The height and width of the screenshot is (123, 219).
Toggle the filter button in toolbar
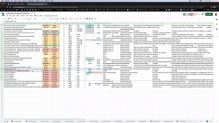click(92, 19)
